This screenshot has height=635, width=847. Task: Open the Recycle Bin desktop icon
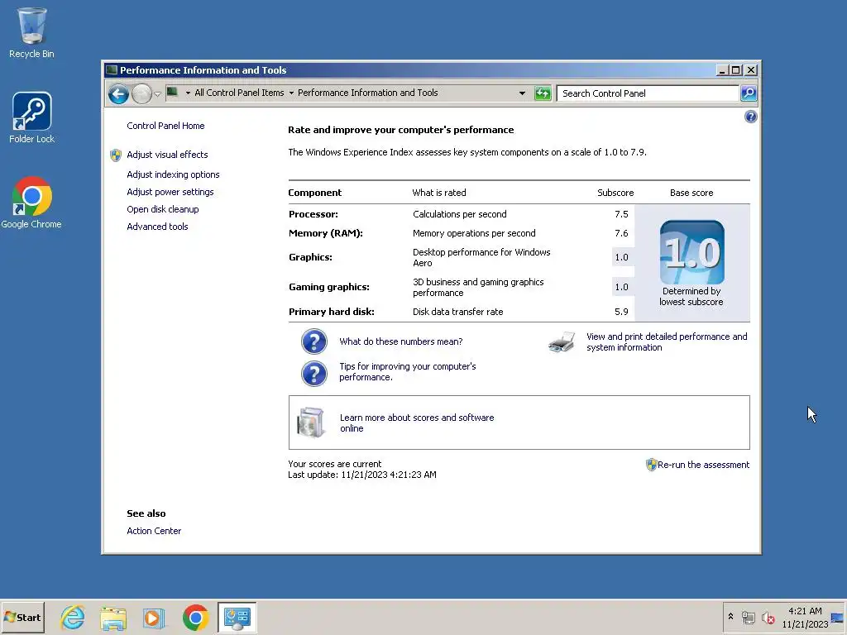click(x=31, y=32)
